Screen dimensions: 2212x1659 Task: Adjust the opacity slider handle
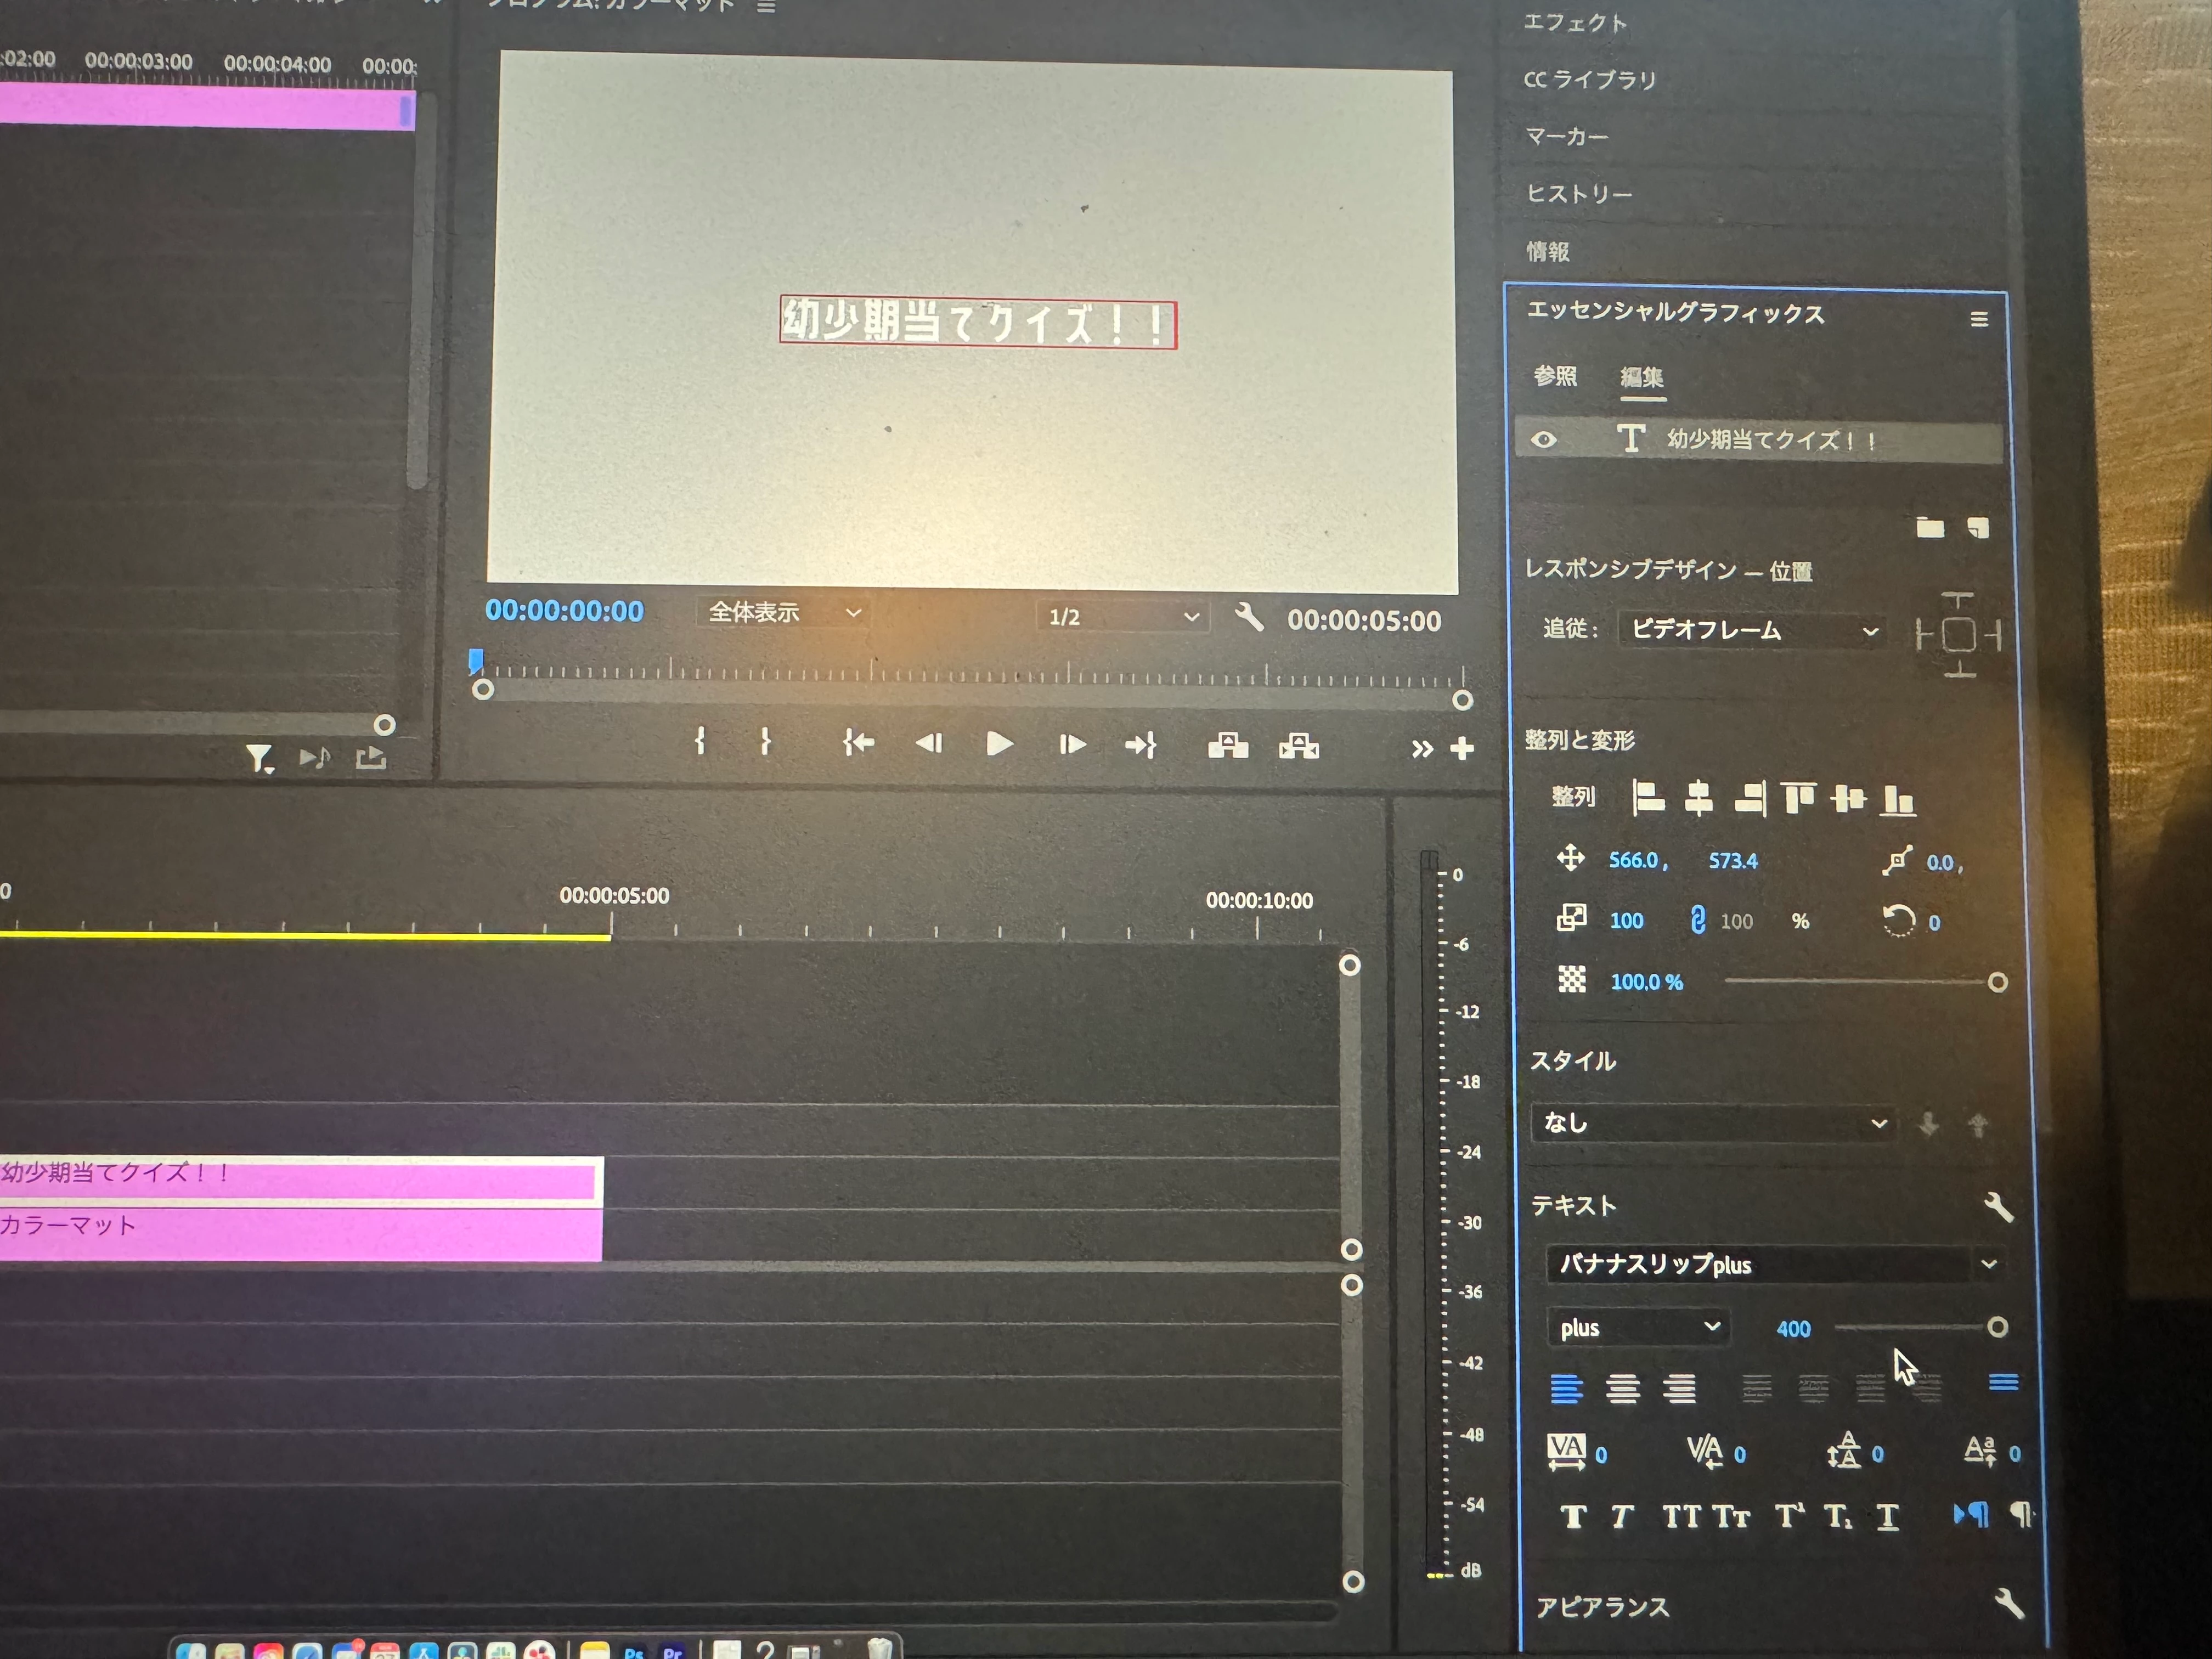tap(1997, 982)
